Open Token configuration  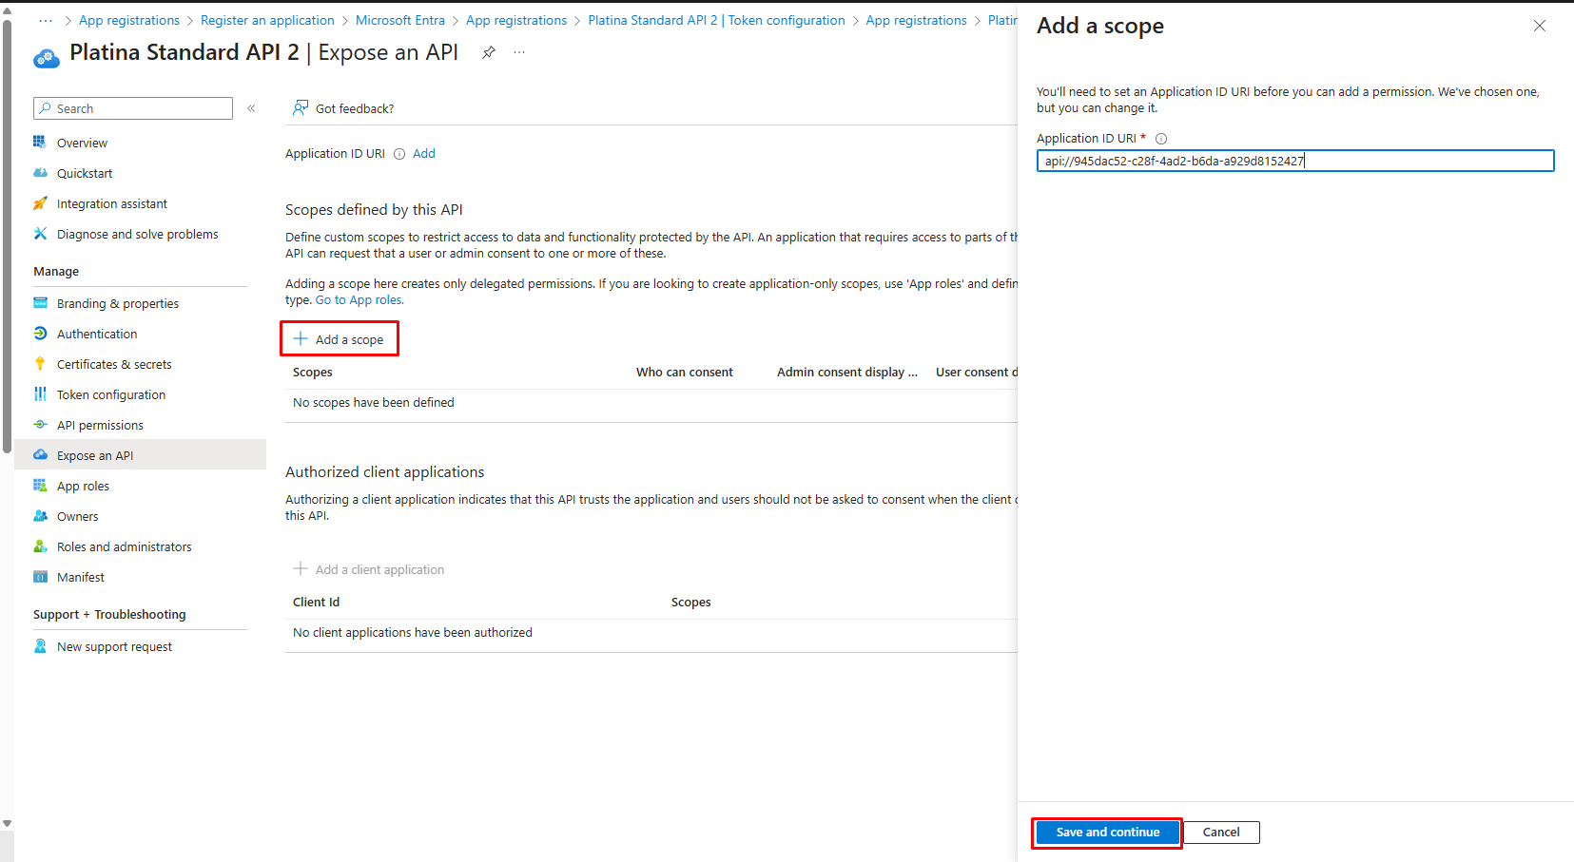coord(109,394)
